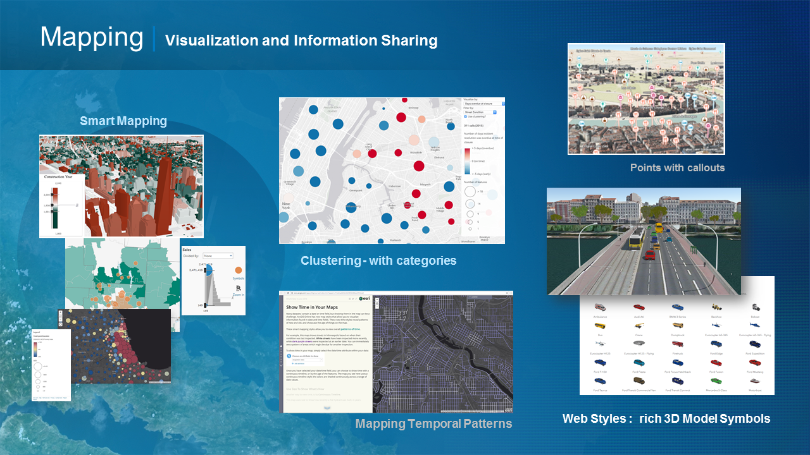Click the Add attribute link

[298, 363]
